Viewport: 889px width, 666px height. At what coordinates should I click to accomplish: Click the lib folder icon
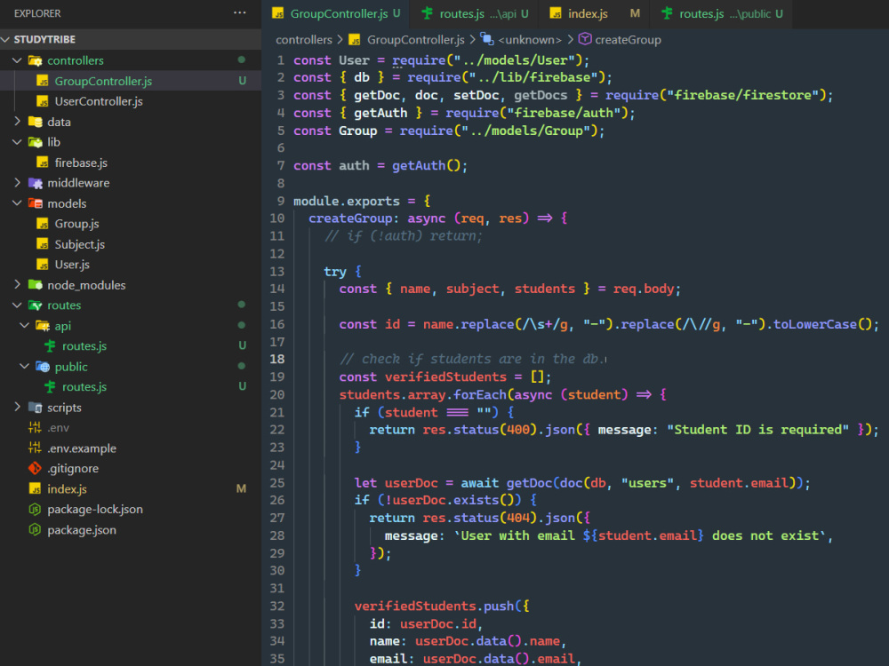click(x=36, y=141)
